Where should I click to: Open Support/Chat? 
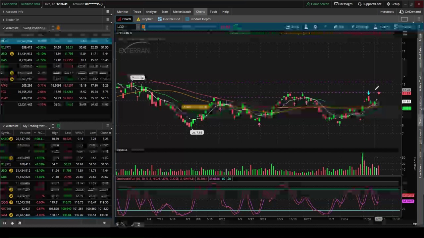369,4
